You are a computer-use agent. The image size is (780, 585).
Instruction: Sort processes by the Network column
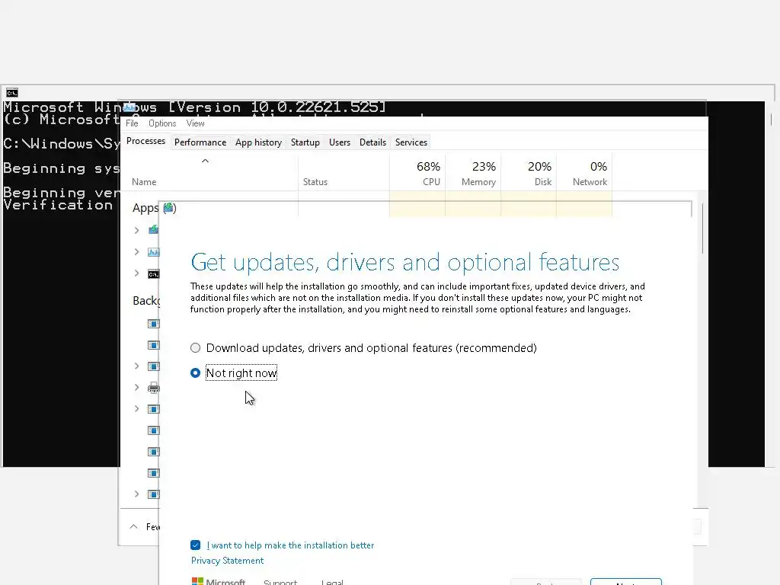(x=584, y=173)
